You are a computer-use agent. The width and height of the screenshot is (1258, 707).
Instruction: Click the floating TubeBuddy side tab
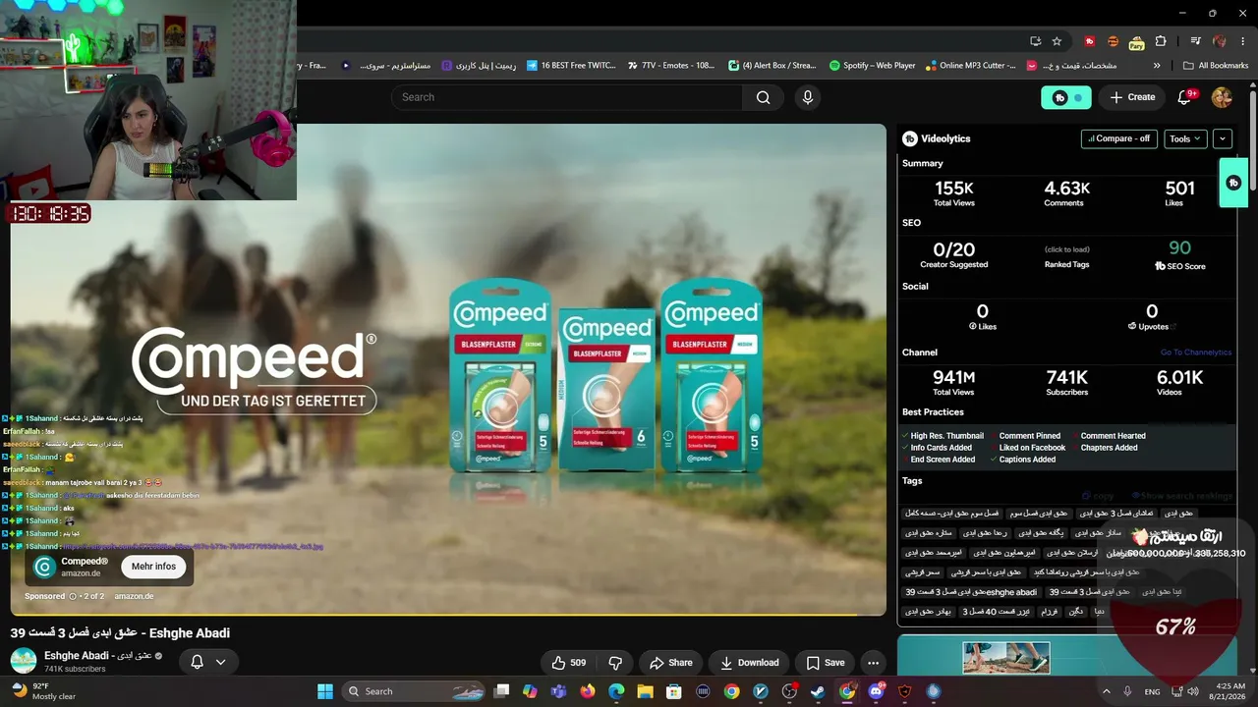click(x=1233, y=183)
